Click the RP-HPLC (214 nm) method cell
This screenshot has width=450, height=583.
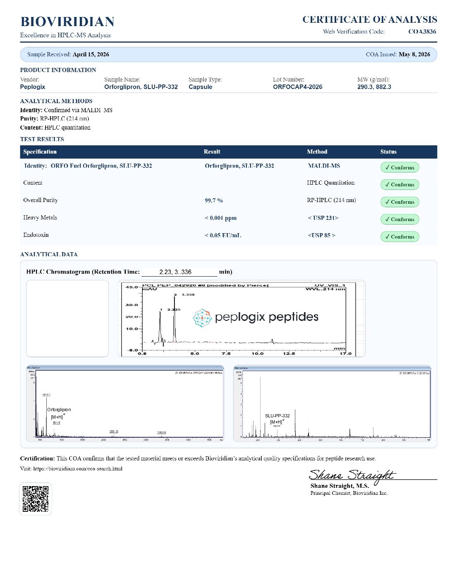331,200
